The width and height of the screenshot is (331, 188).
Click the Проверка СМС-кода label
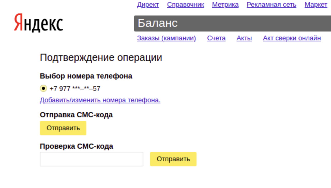point(77,146)
